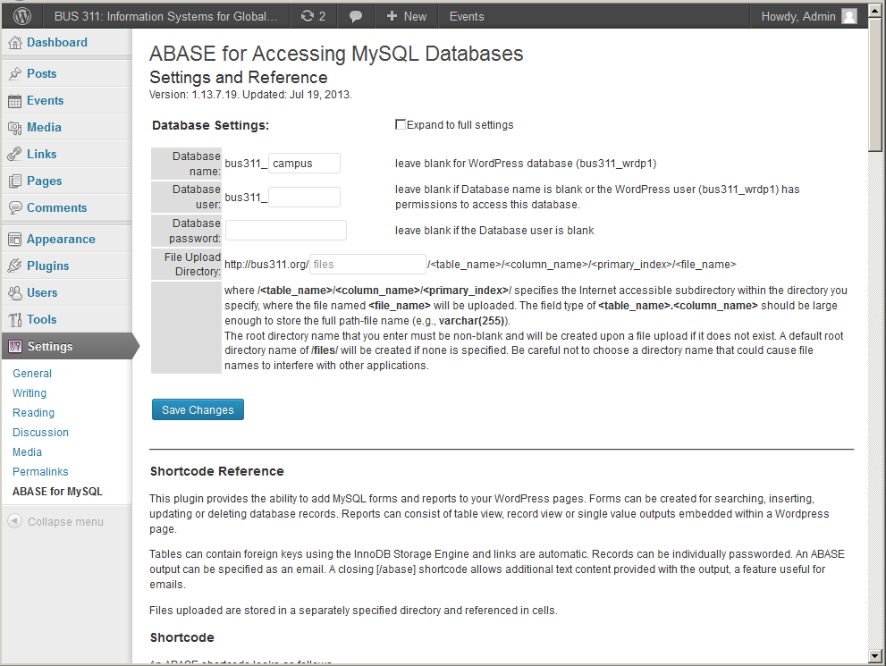Open the Settings menu
Image resolution: width=886 pixels, height=666 pixels.
pos(50,346)
